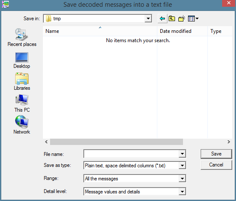This screenshot has height=201, width=236.
Task: Go up one folder level
Action: (172, 19)
